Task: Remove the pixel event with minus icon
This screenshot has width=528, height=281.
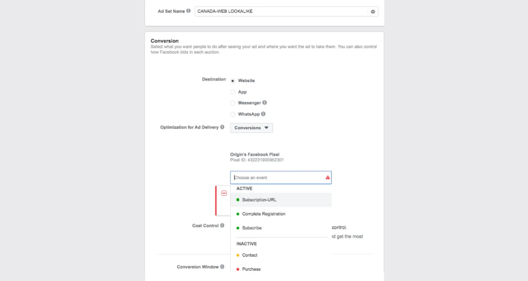Action: 224,193
